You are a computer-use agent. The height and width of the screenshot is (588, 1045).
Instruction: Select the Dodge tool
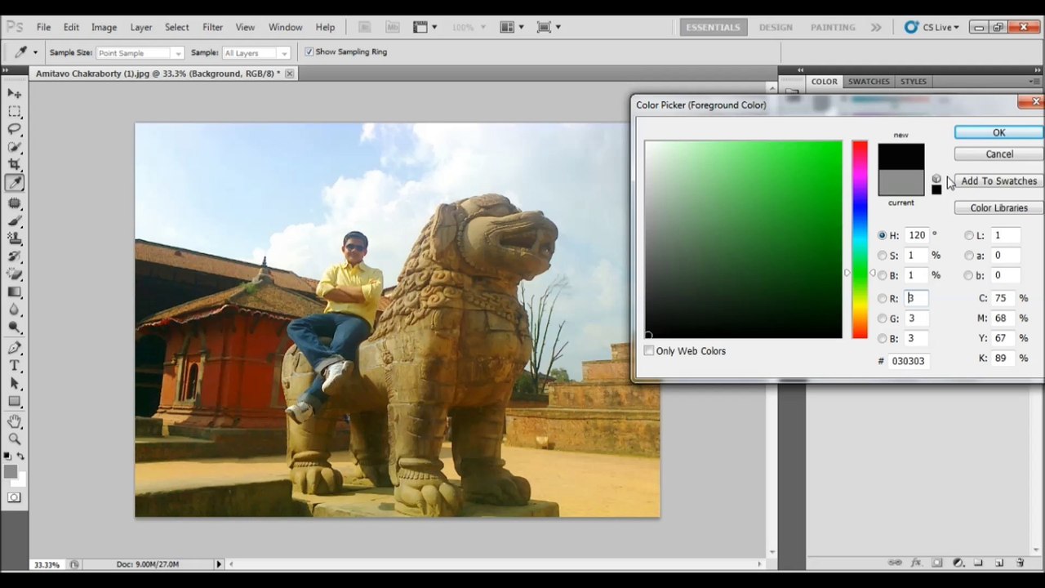[x=15, y=328]
